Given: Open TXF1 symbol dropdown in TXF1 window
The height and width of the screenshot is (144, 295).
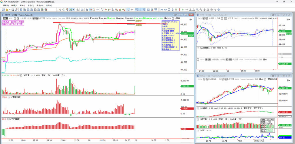Looking at the screenshot, I should point(204,18).
